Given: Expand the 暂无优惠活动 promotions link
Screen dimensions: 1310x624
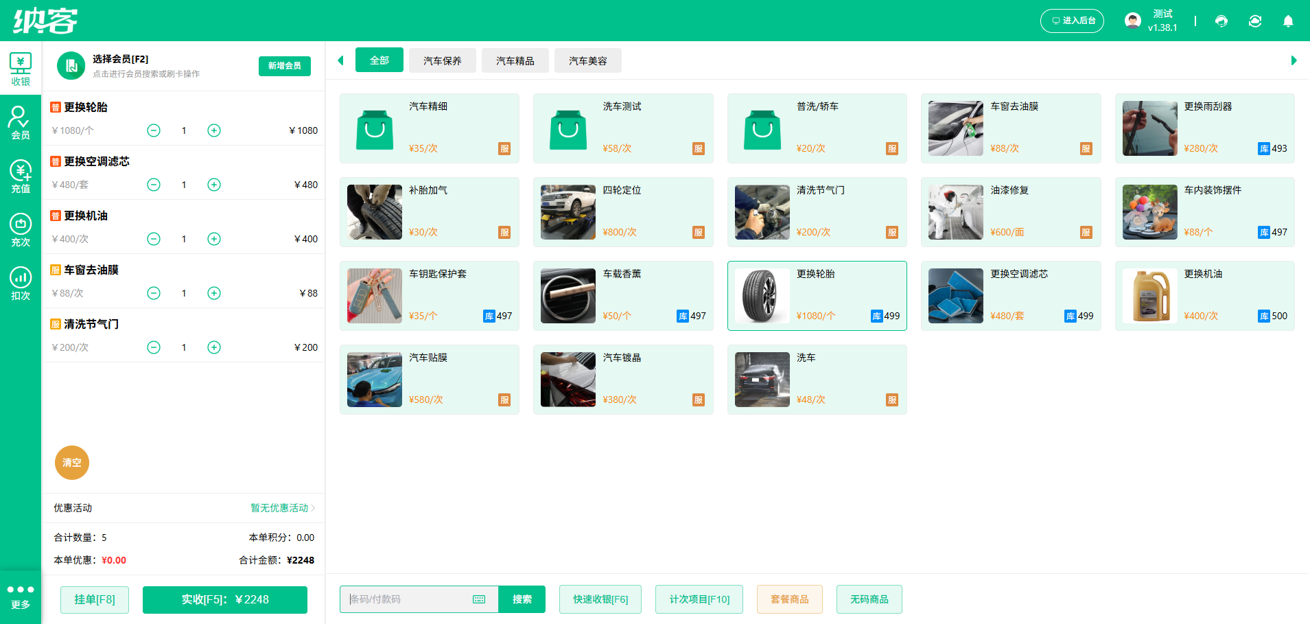Looking at the screenshot, I should point(283,508).
